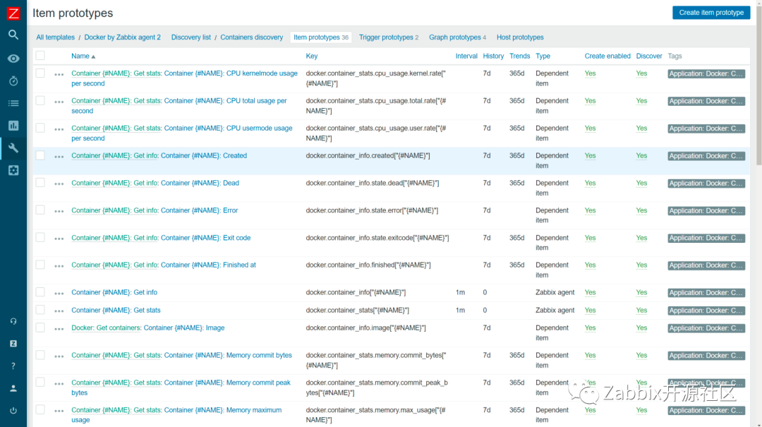Viewport: 762px width, 427px height.
Task: Open action menu dots for Image row
Action: pyautogui.click(x=59, y=329)
